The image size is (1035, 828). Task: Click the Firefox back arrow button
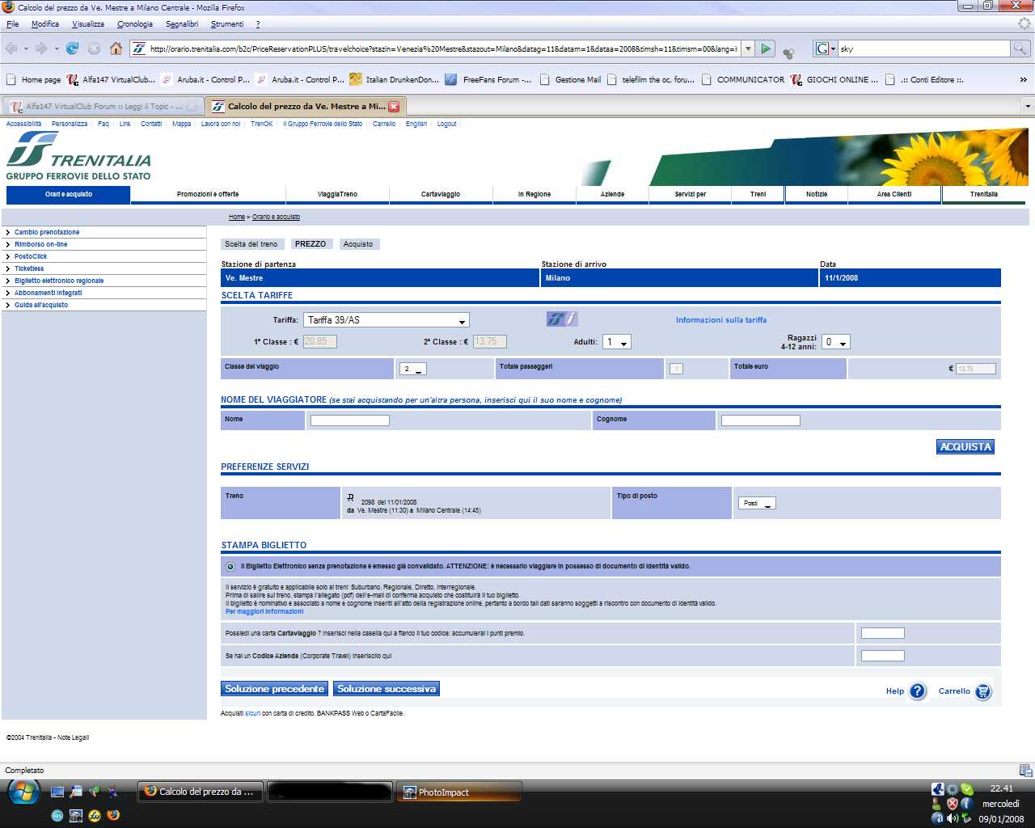coord(11,49)
